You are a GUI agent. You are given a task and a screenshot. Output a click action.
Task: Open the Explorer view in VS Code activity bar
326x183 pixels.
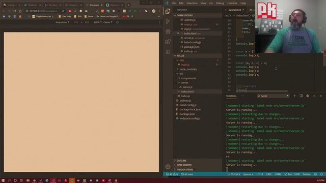click(168, 11)
